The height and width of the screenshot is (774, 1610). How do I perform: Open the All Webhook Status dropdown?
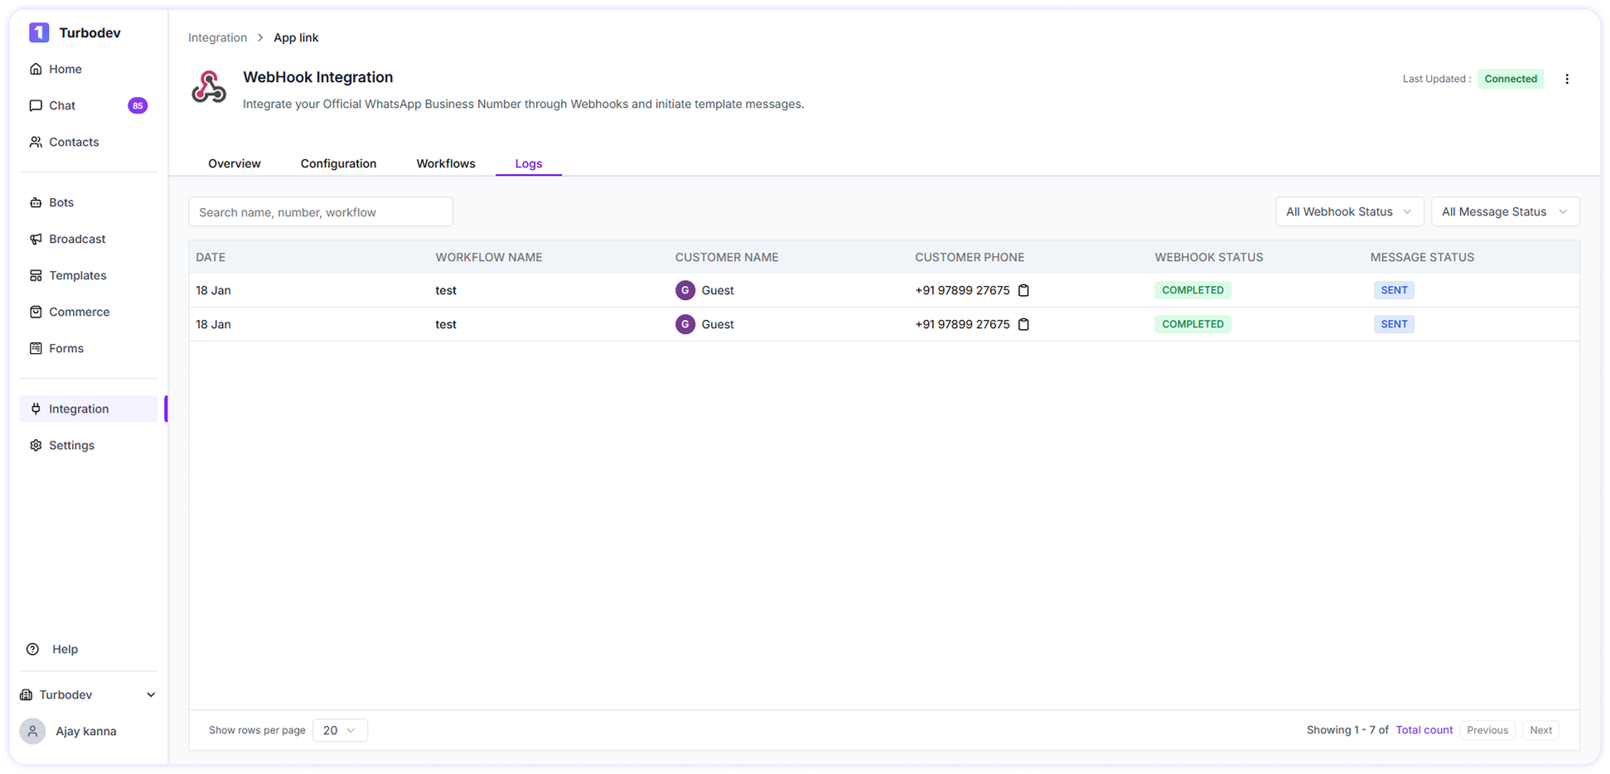1349,211
